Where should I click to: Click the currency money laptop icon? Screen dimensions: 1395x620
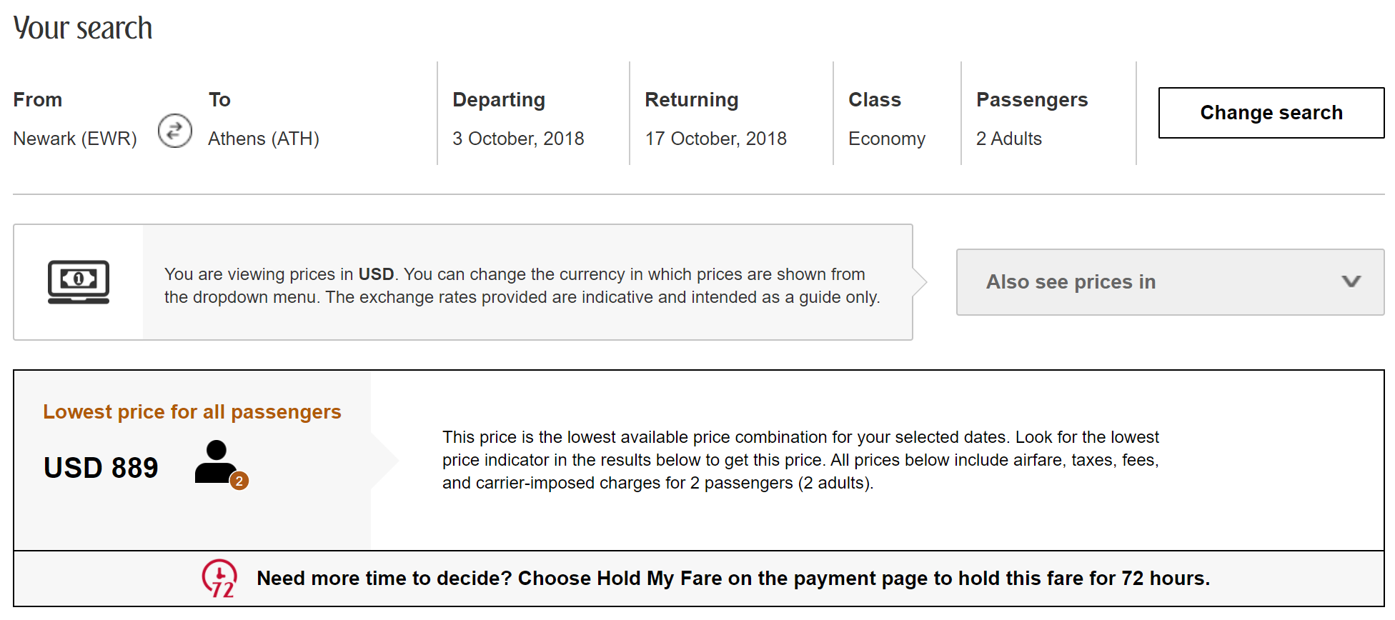(x=79, y=281)
